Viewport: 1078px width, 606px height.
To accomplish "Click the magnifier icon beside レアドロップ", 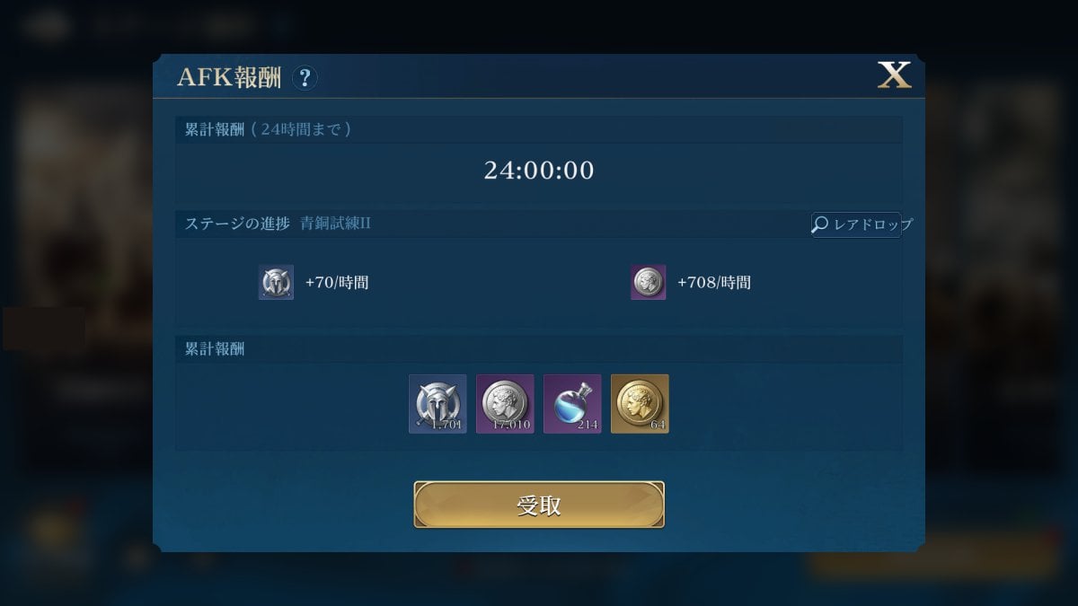I will click(x=820, y=224).
